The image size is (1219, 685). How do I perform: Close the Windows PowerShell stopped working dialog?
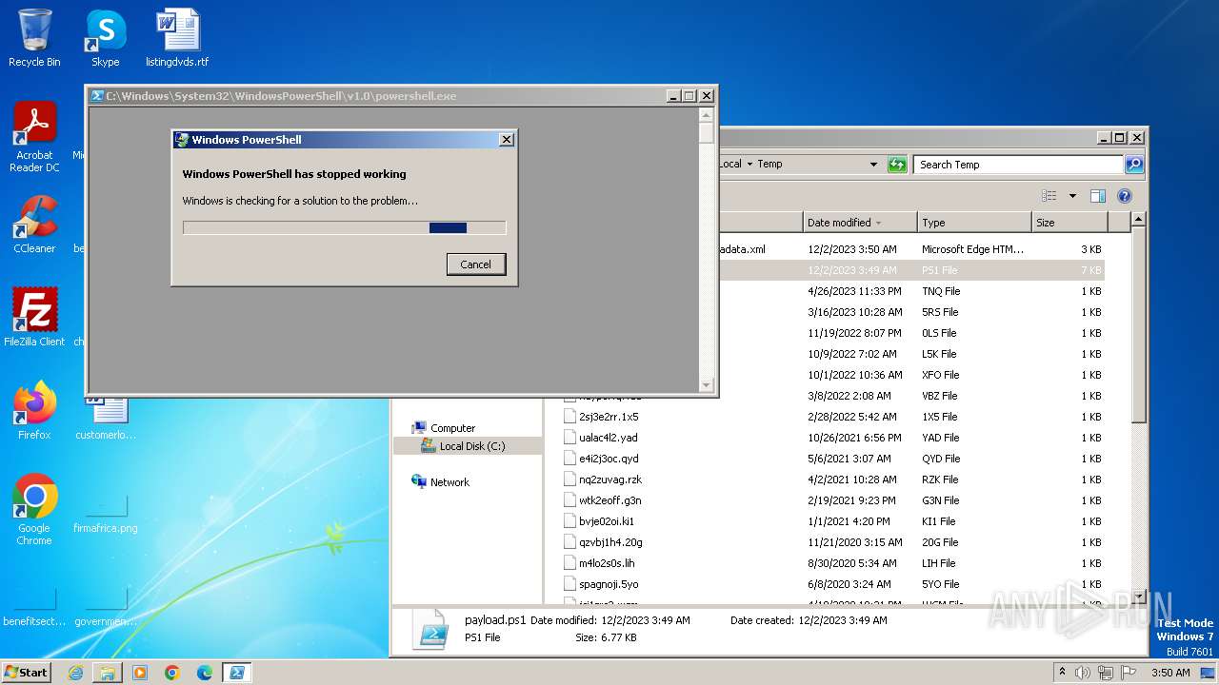click(x=507, y=140)
